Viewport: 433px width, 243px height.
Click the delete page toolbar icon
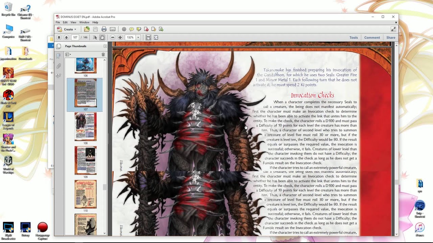point(146,29)
